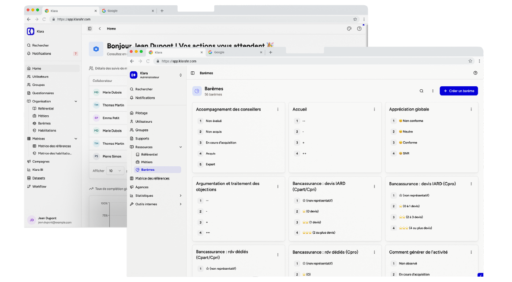Open the help icon in back window header

(x=359, y=29)
